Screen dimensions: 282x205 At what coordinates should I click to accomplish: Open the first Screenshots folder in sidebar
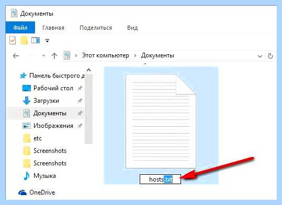(50, 151)
